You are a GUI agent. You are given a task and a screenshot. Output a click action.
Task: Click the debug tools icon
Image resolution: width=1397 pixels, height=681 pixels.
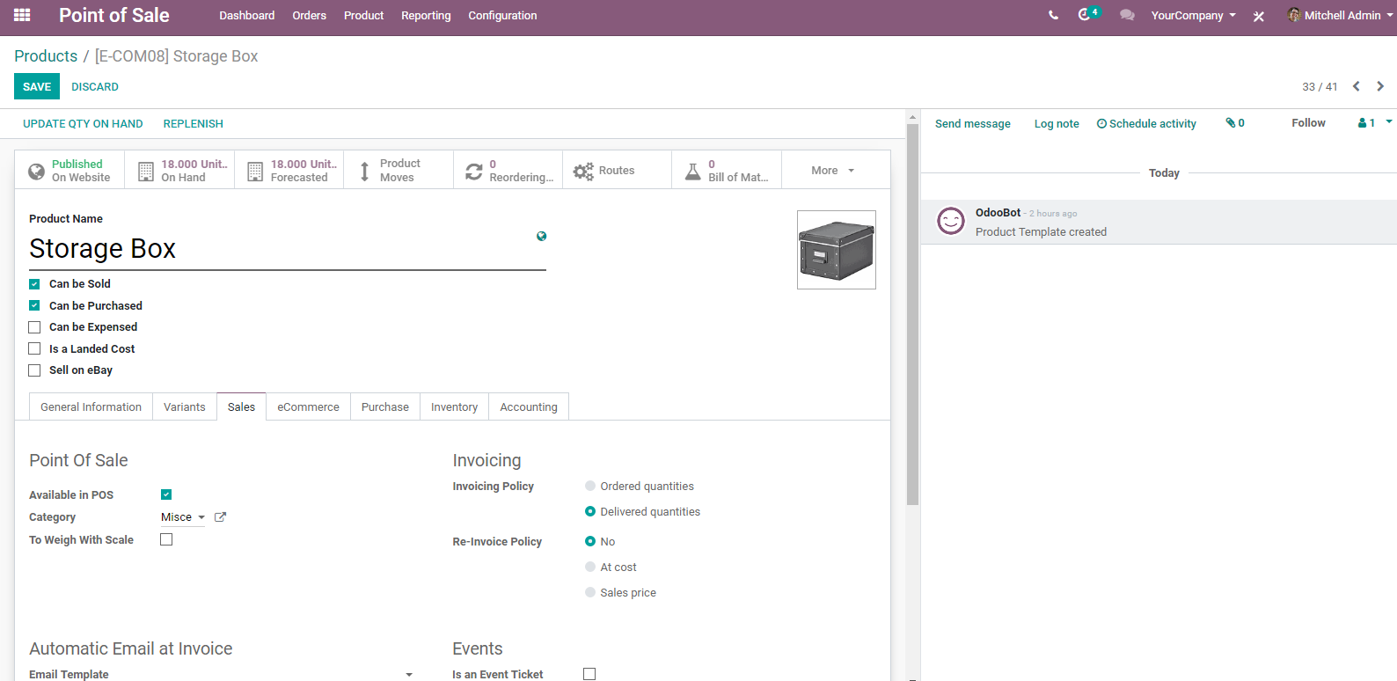1259,16
